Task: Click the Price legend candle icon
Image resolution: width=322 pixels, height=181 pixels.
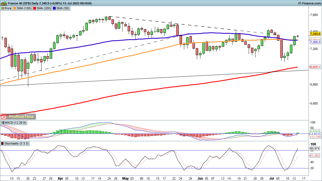Action: [3, 8]
